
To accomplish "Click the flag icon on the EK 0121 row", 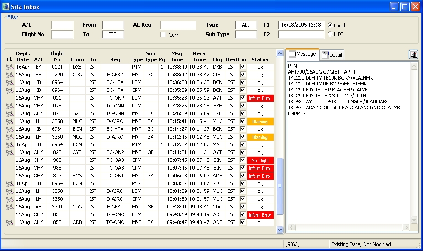I will click(x=9, y=67).
